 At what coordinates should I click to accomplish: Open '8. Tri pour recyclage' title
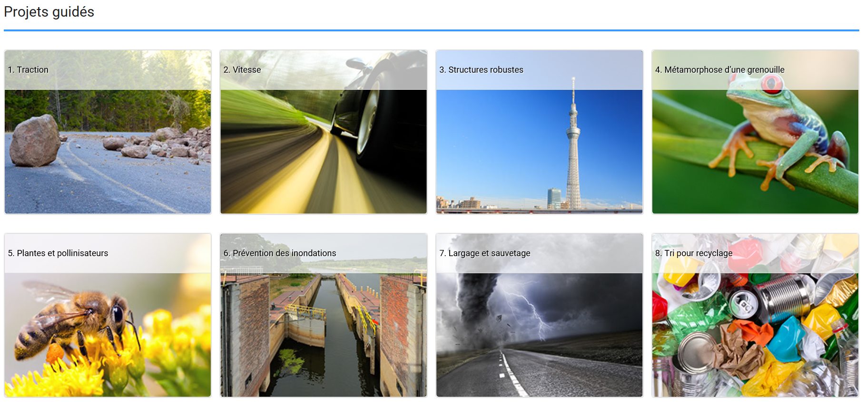tap(694, 253)
